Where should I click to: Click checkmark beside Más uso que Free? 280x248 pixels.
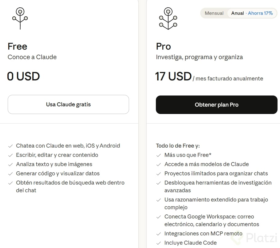(x=159, y=155)
